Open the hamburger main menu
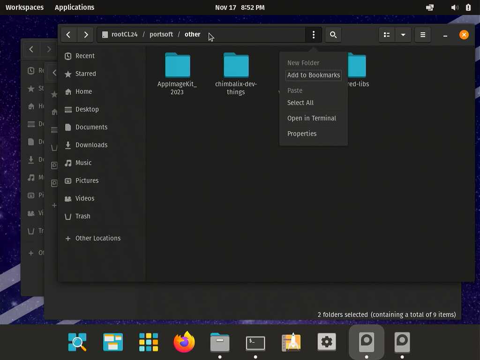 coord(423,35)
